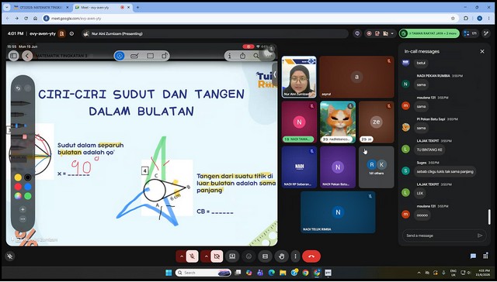Expand the microphone settings arrow
Screen dimensions: 497x282
tap(181, 256)
